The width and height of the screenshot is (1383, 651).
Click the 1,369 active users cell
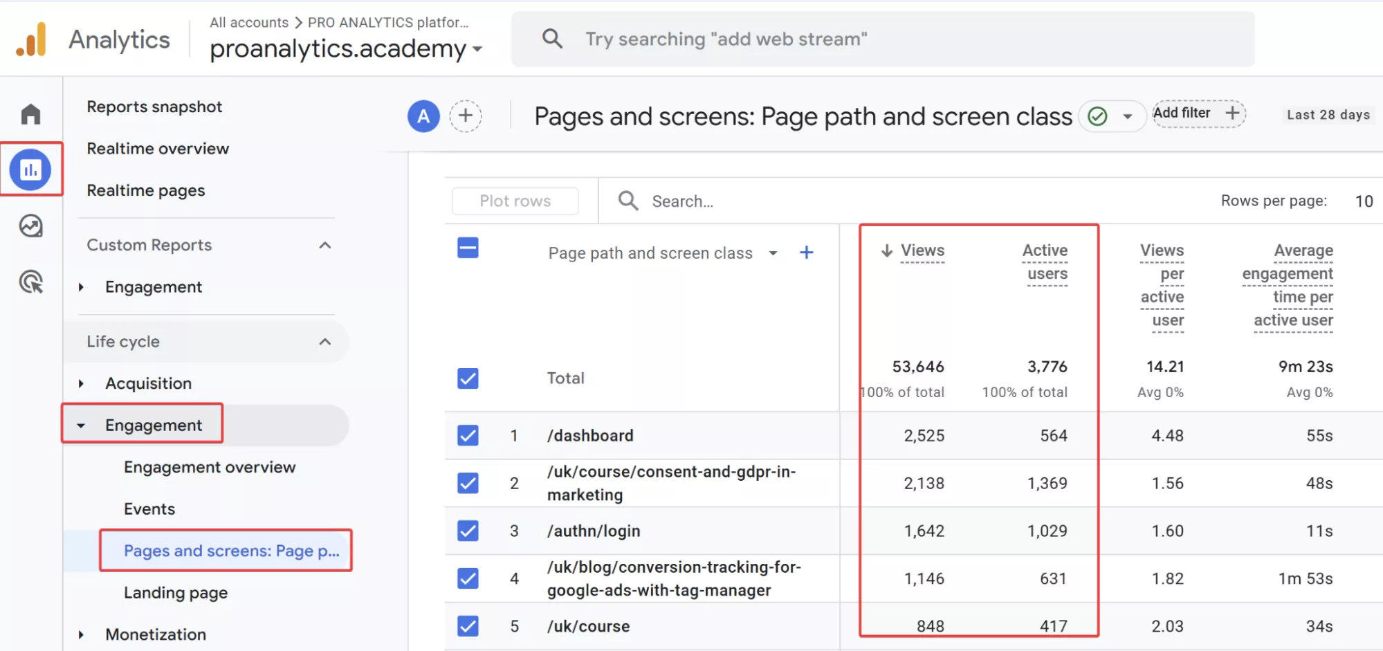[1047, 484]
